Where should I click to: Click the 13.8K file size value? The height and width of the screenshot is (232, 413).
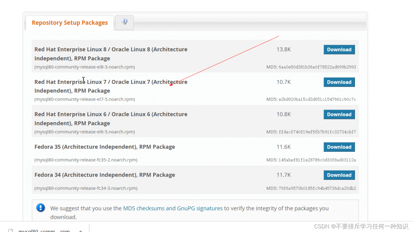[284, 50]
